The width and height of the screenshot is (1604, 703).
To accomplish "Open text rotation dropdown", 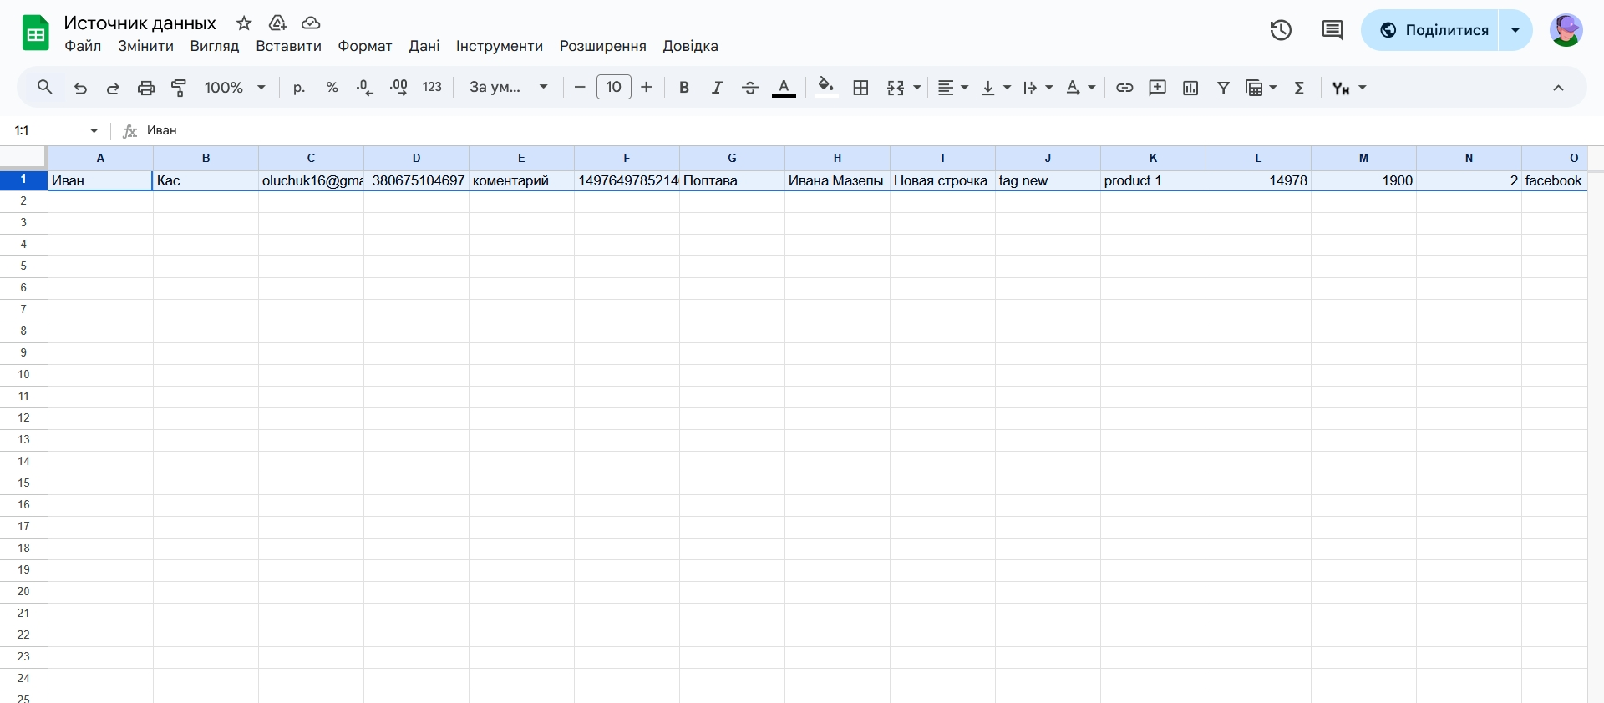I will (1080, 88).
